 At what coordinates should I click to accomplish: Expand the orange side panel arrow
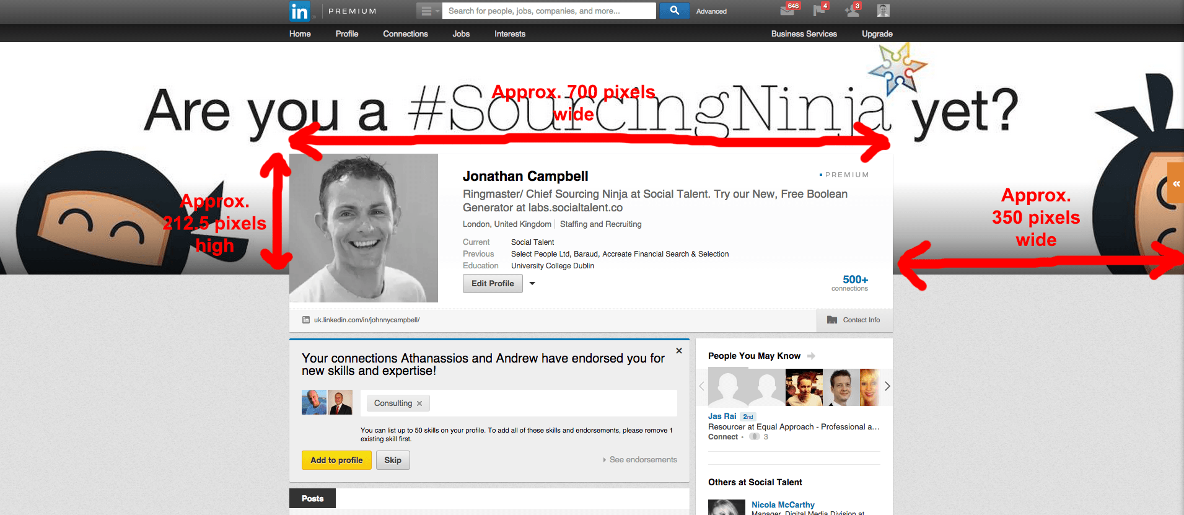coord(1176,183)
